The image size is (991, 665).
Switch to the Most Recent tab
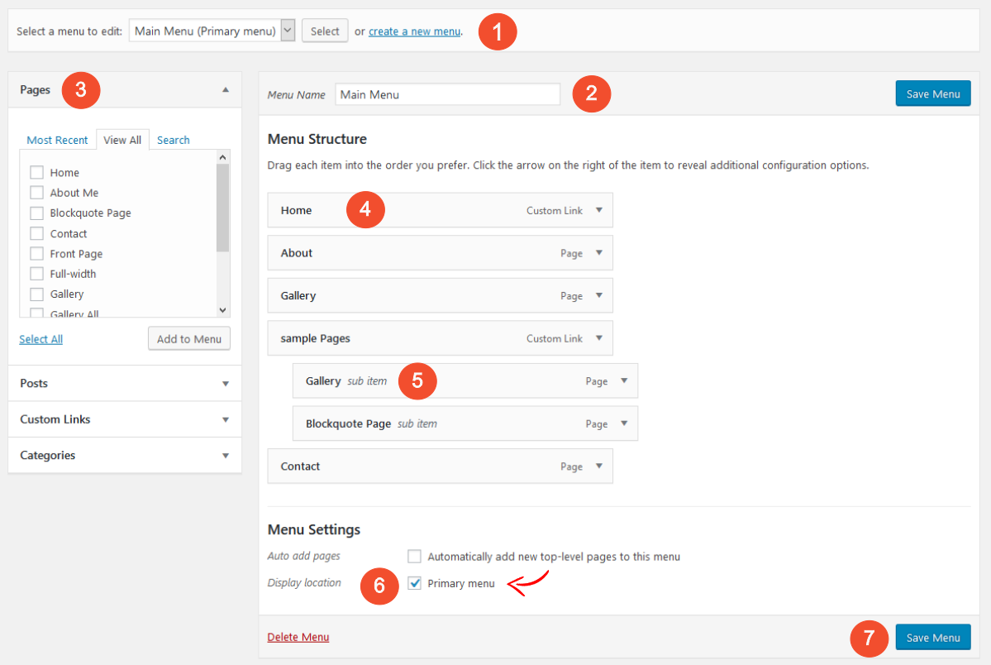click(57, 140)
